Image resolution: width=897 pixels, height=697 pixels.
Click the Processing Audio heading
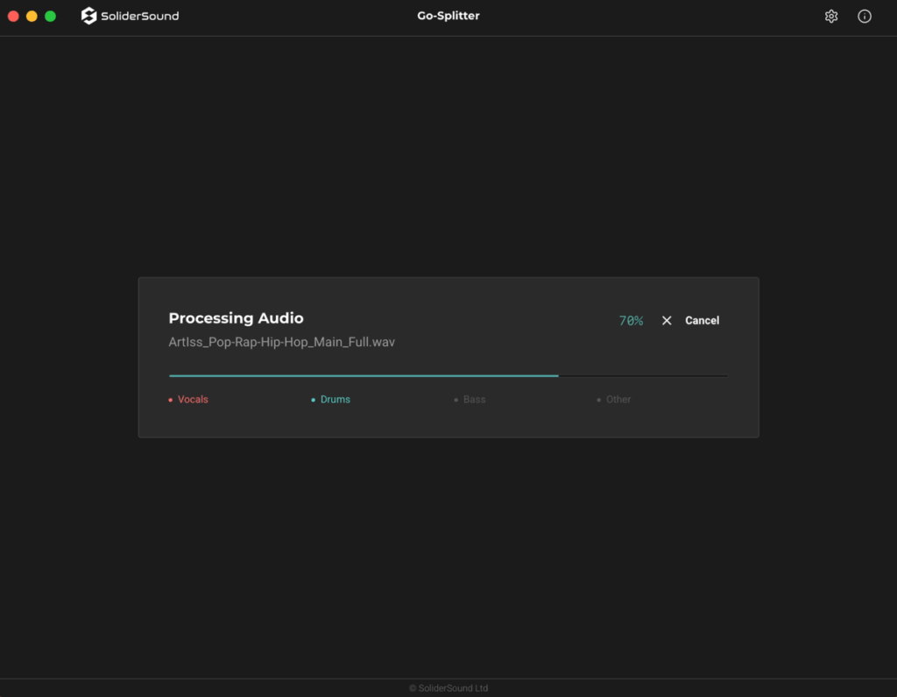[x=236, y=318]
